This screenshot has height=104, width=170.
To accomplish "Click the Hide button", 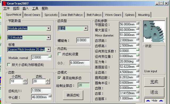I will point(154,101).
